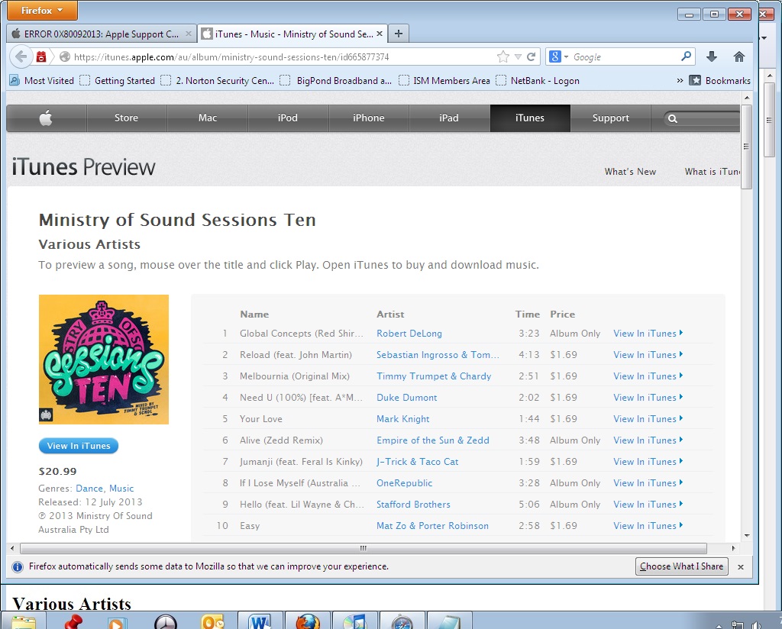Open Safari compass icon in taskbar

[x=402, y=623]
